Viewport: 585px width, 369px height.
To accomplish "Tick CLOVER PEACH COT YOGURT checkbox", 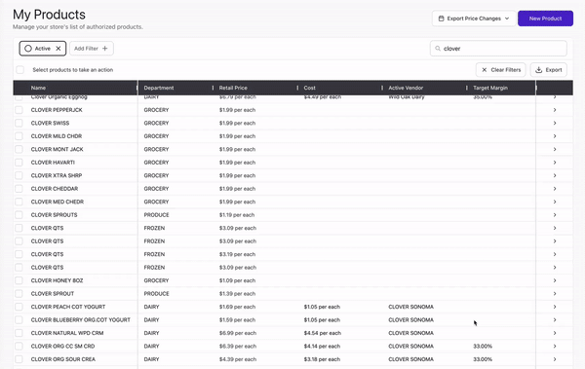I will 19,307.
